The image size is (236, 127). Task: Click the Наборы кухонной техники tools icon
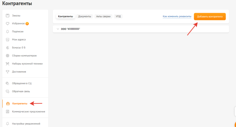pyautogui.click(x=8, y=64)
